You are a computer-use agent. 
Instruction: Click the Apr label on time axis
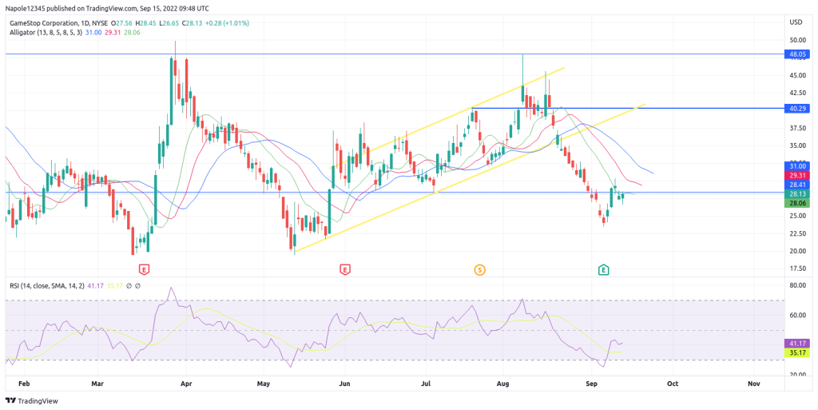[186, 384]
